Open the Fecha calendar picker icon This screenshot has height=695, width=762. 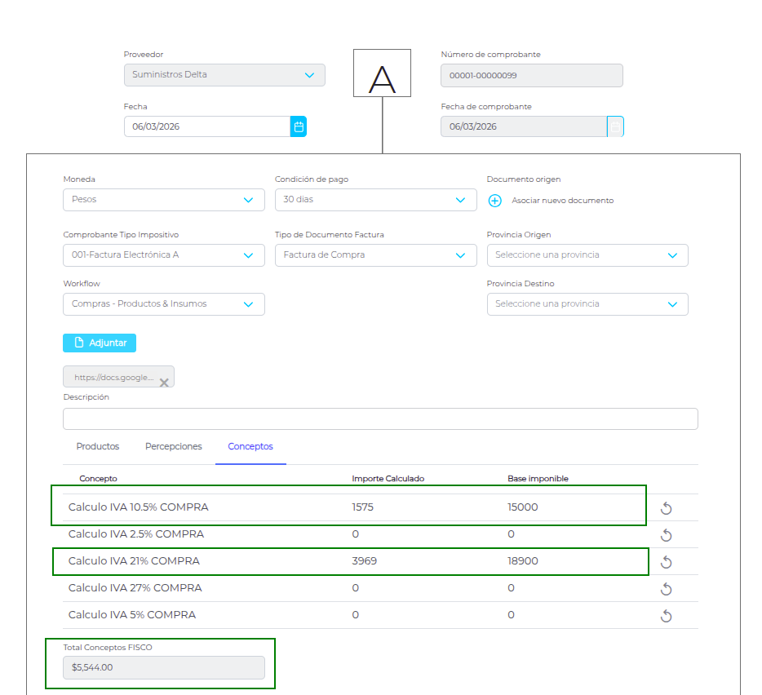(299, 126)
